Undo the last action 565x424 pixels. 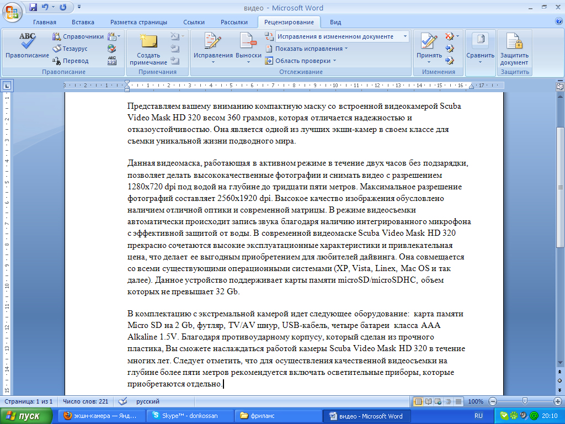(45, 7)
